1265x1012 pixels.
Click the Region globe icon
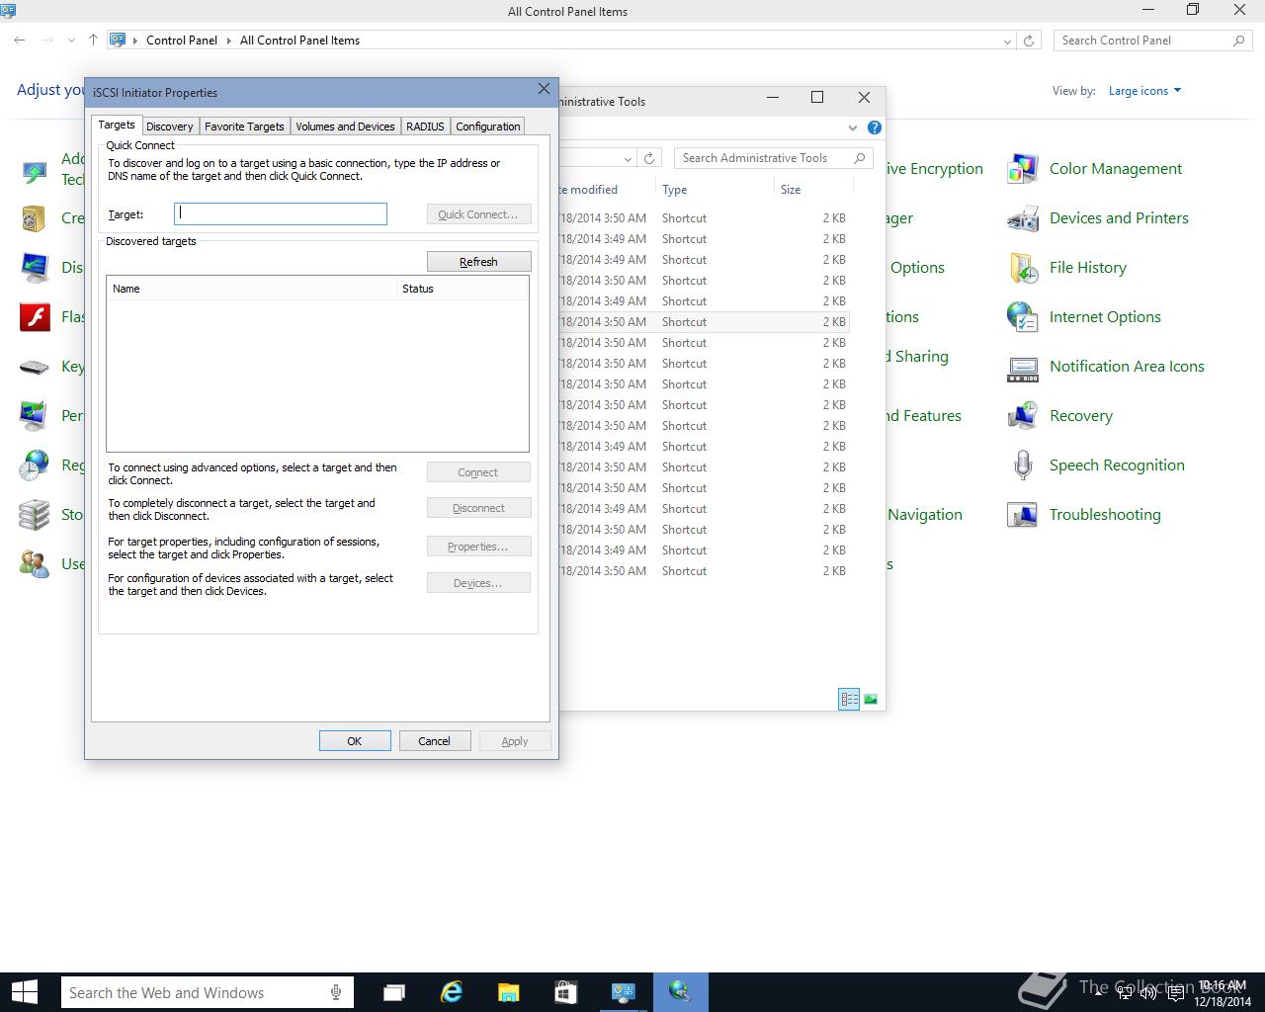point(35,465)
